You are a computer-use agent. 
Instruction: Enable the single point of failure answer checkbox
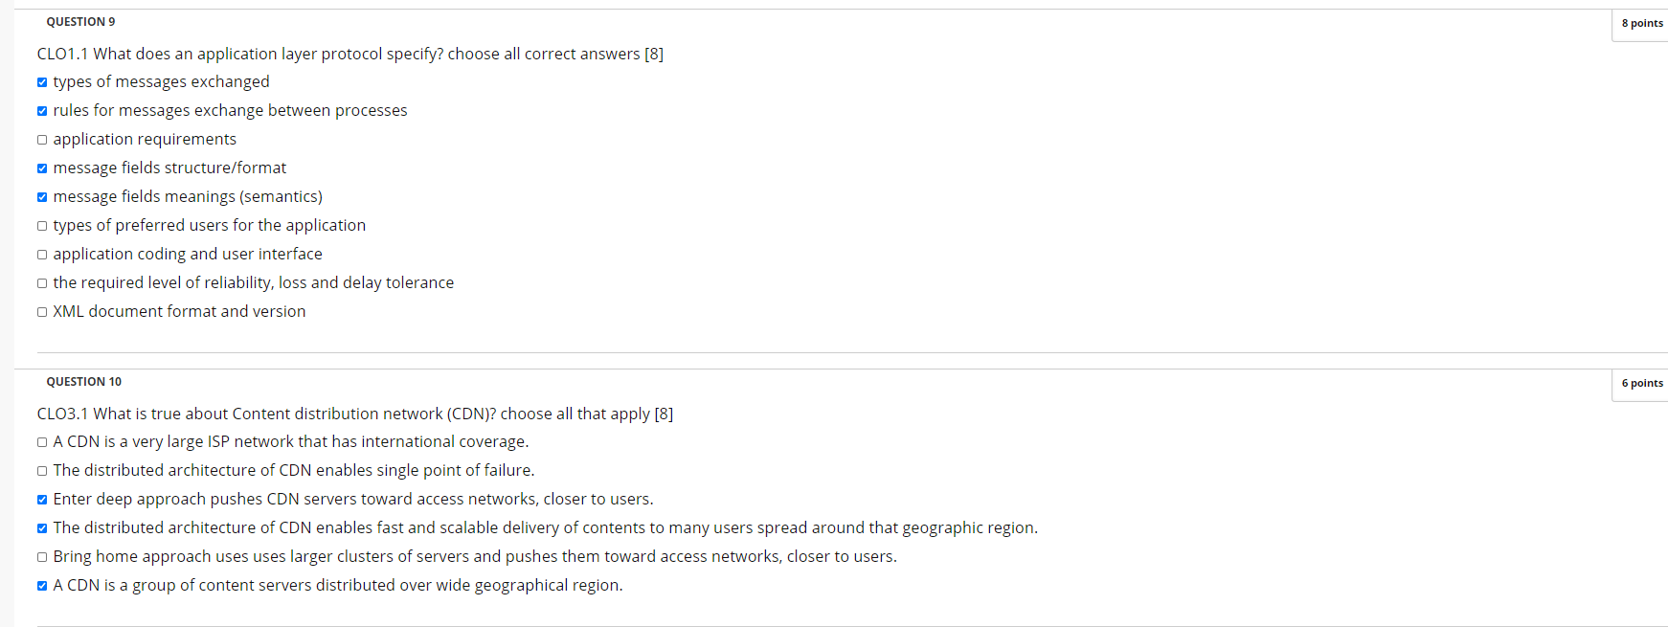click(42, 471)
